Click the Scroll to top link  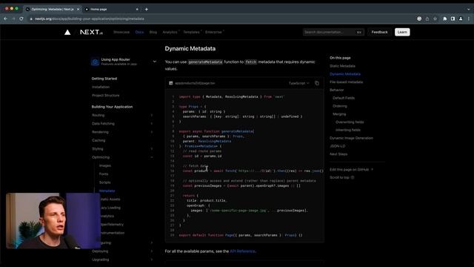coord(341,177)
